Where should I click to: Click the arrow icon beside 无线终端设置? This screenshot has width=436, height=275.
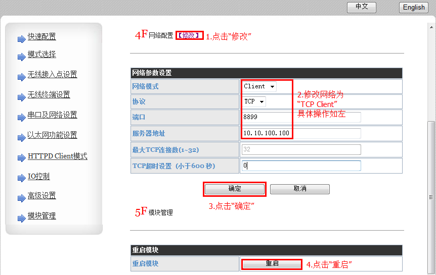pos(21,97)
